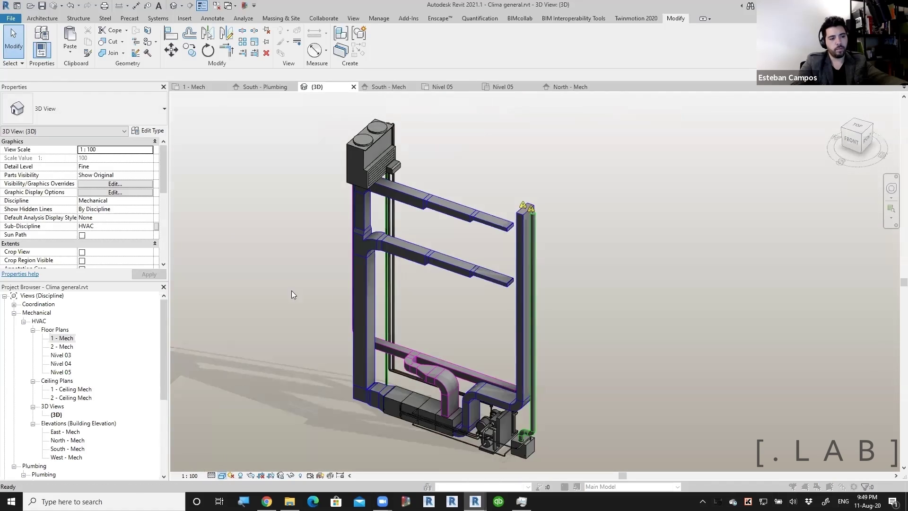Select the Move tool in Modify panel
The image size is (908, 511).
[171, 50]
